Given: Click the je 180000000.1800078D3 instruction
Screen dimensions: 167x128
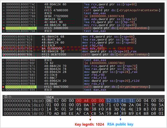Looking at the screenshot, I should coord(104,63).
